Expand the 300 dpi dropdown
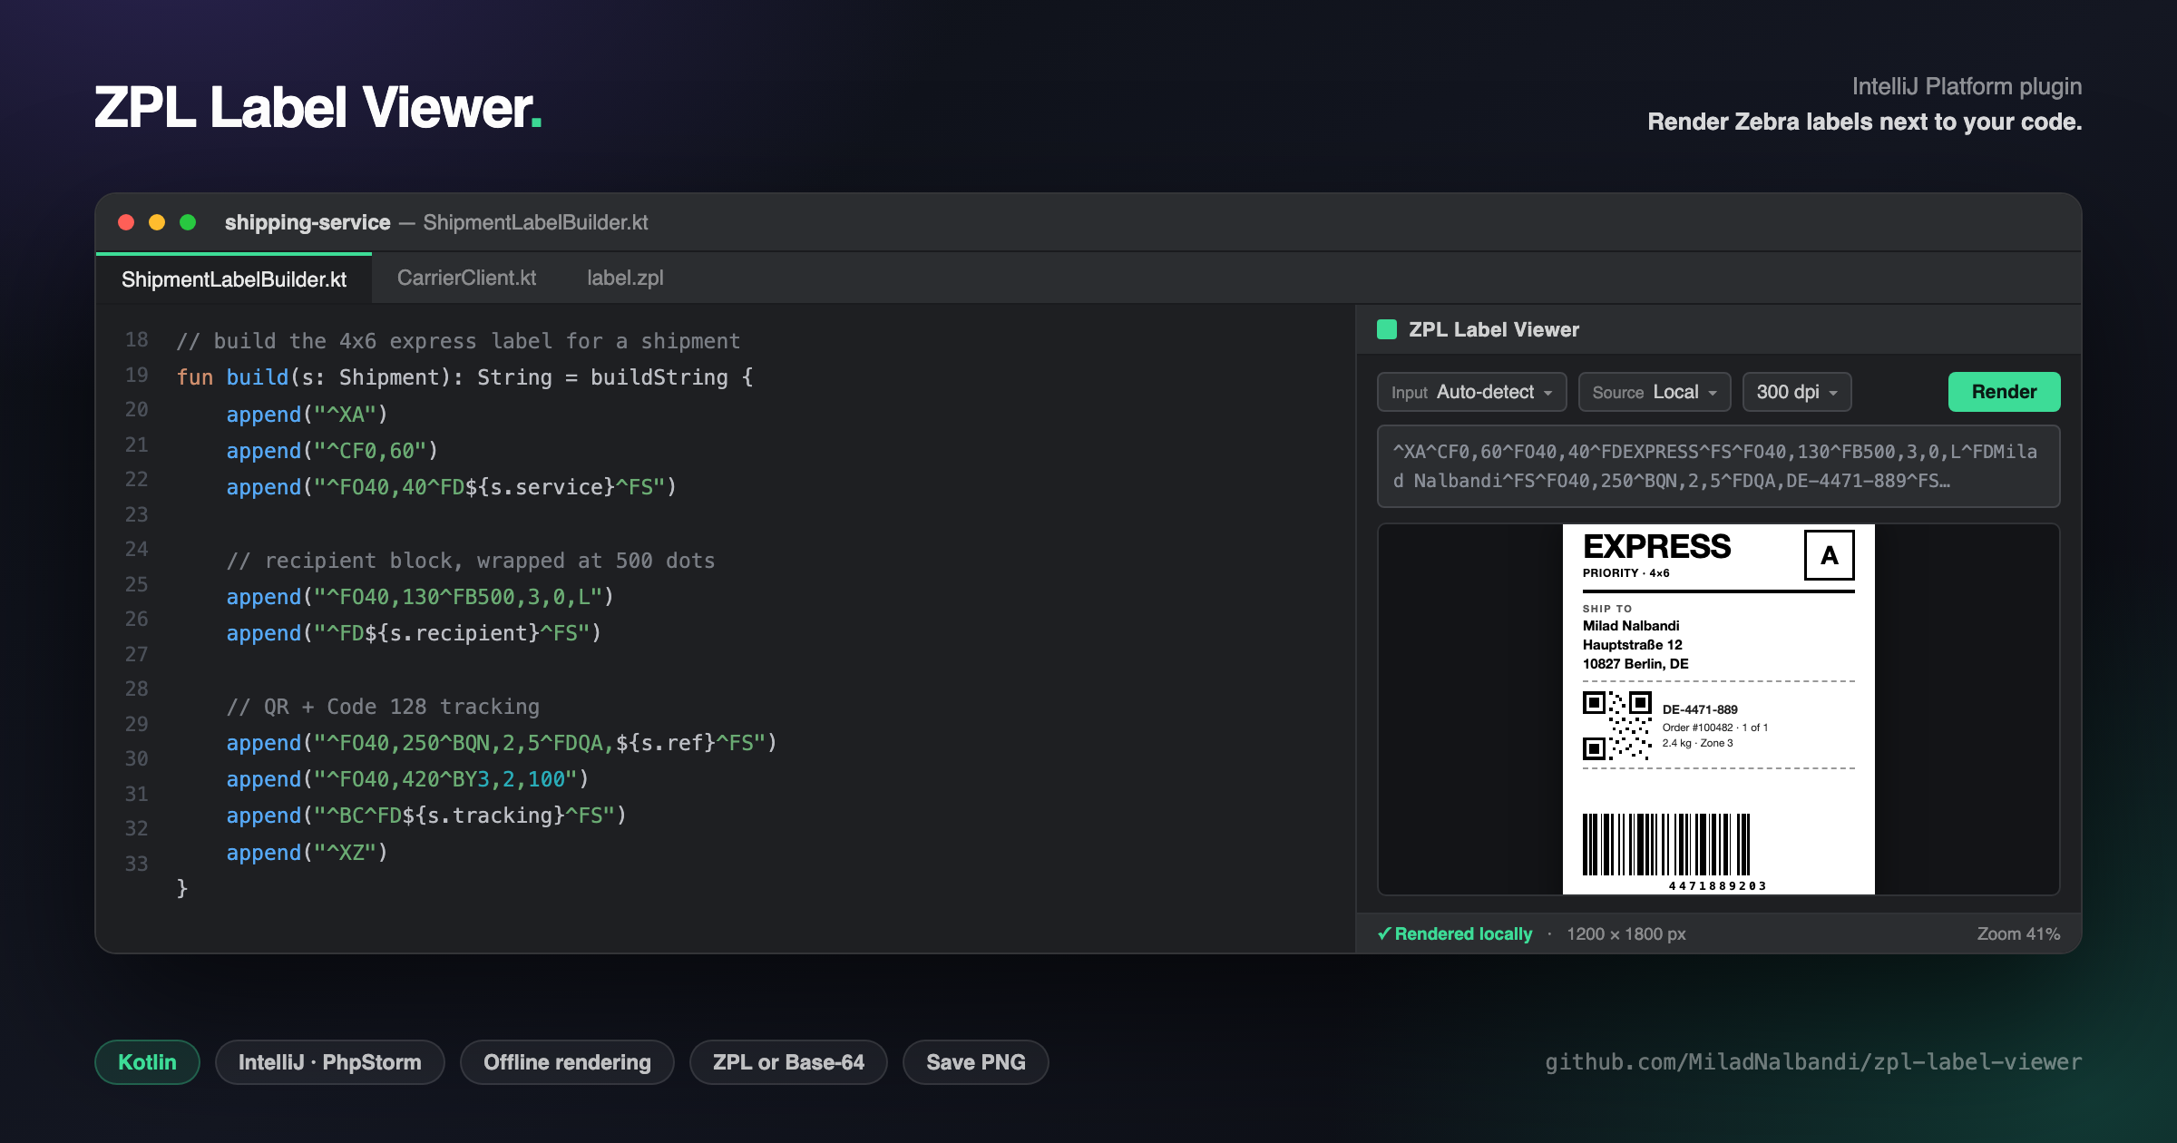 (x=1796, y=392)
